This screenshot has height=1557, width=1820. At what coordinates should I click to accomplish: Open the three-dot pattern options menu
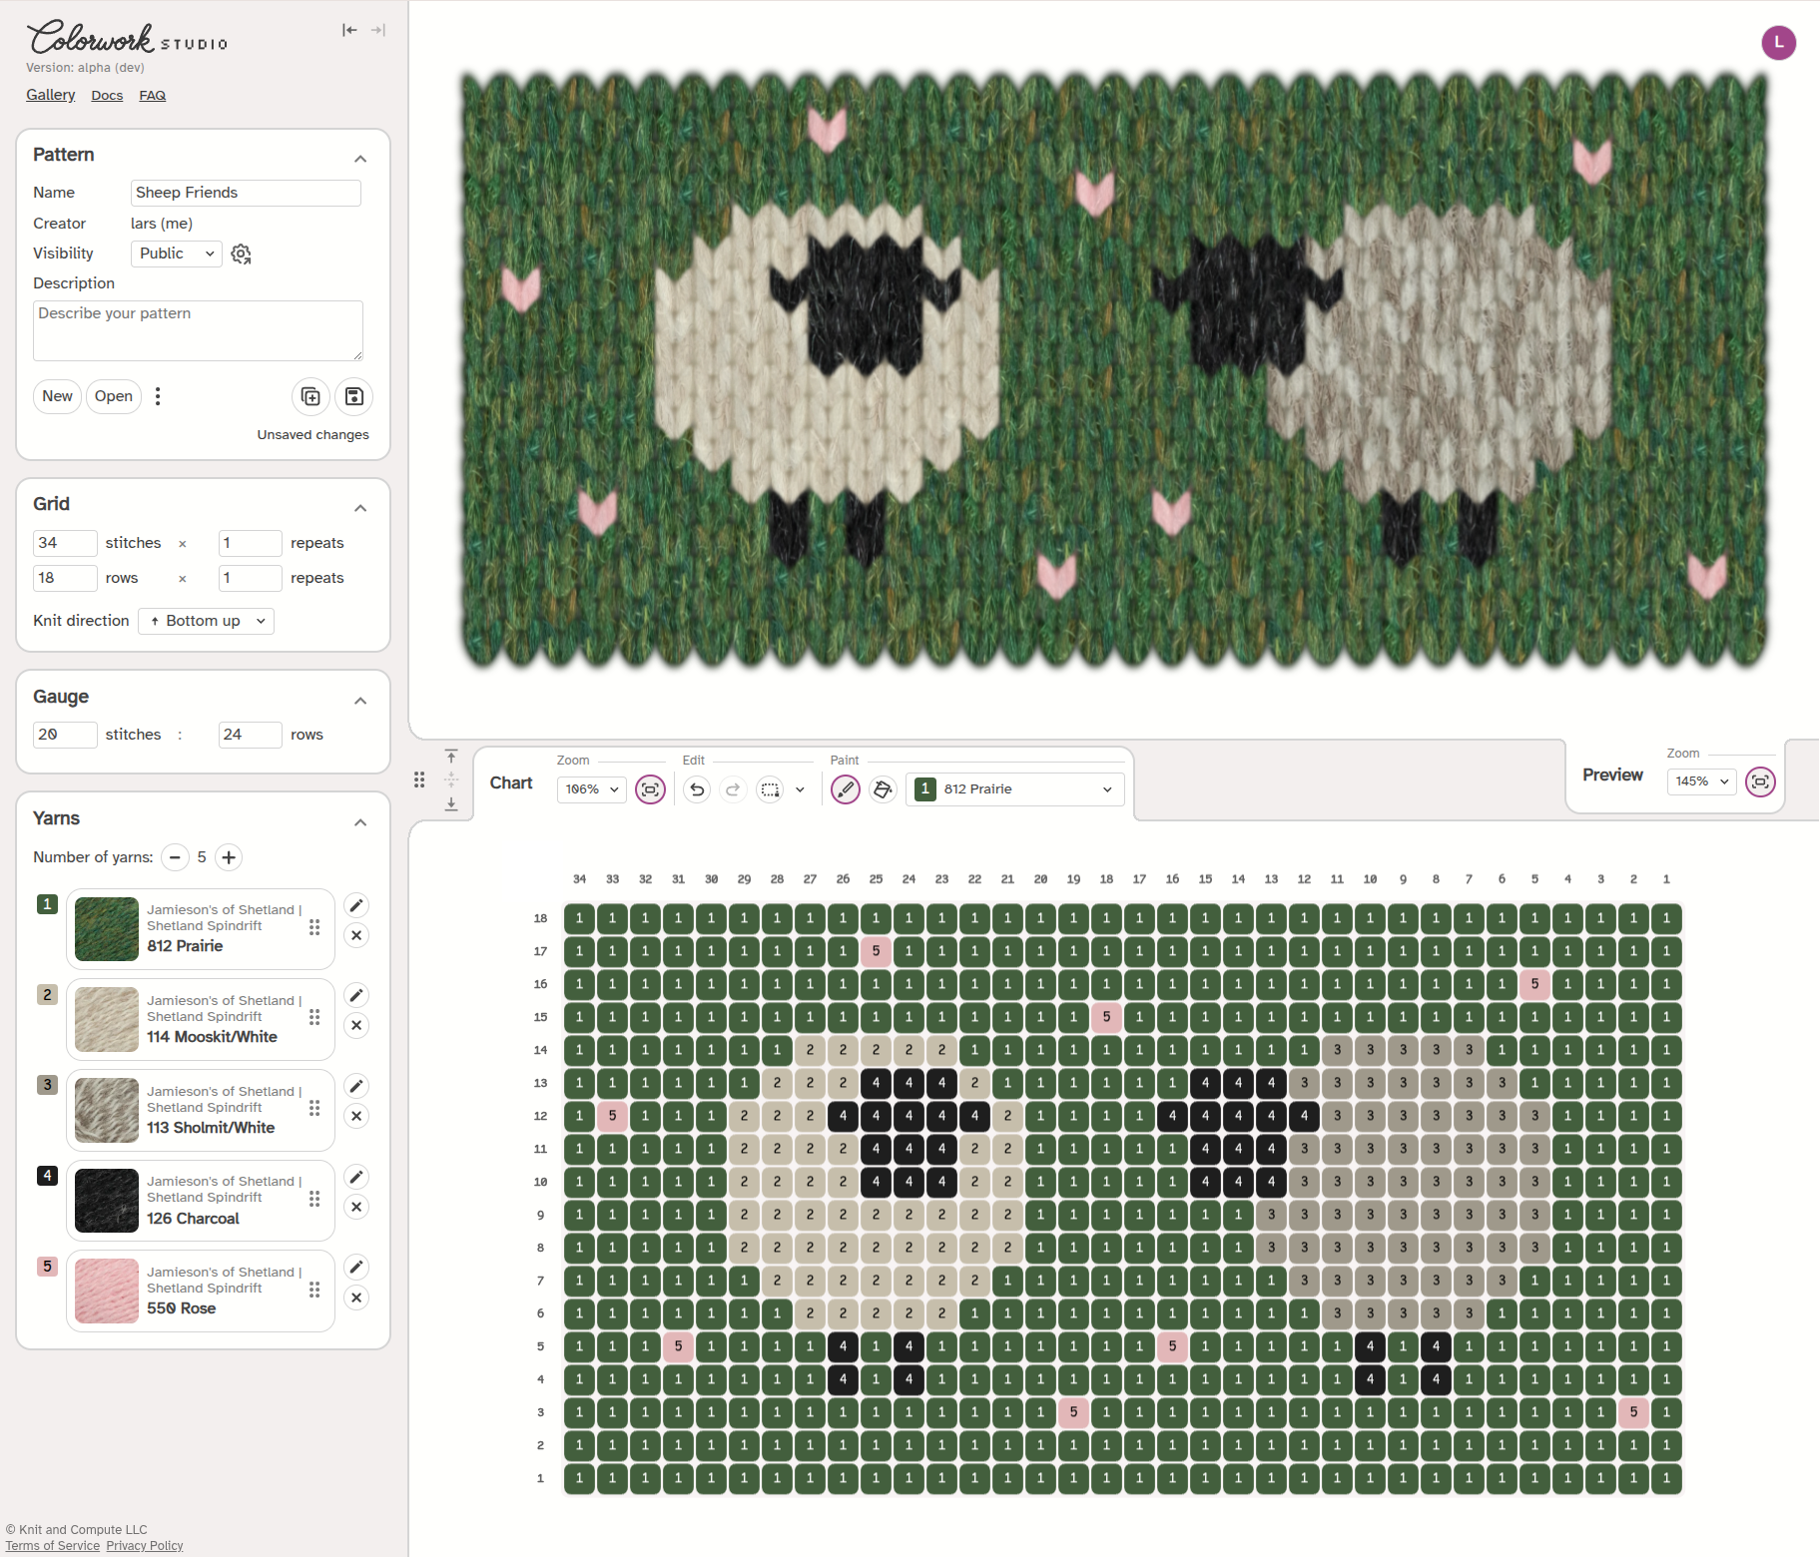(x=158, y=396)
